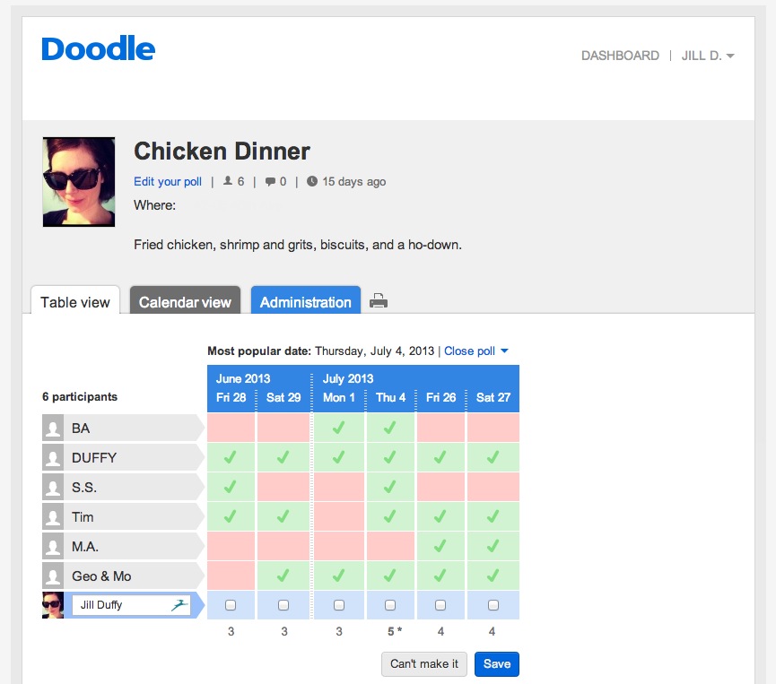Check the Sat 27 availability checkbox
The height and width of the screenshot is (684, 776).
(x=493, y=605)
